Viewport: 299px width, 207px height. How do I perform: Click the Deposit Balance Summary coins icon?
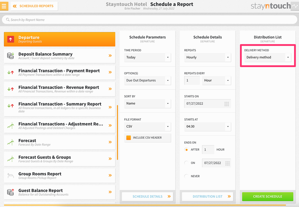point(11,56)
